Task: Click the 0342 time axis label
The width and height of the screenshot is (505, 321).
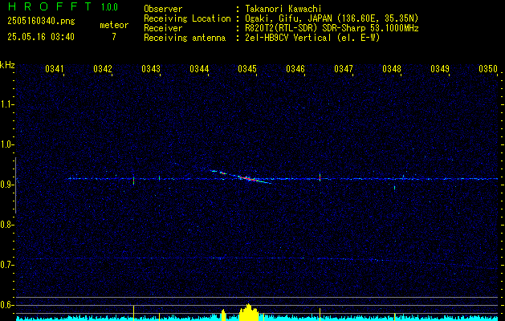Action: click(103, 68)
